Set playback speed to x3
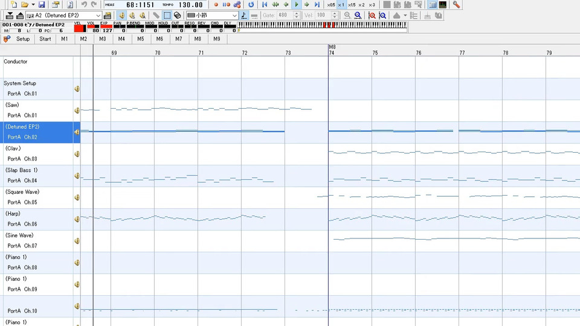580x326 pixels. (x=372, y=5)
